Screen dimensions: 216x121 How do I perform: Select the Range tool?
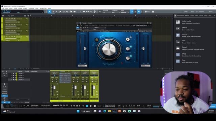tap(53, 12)
